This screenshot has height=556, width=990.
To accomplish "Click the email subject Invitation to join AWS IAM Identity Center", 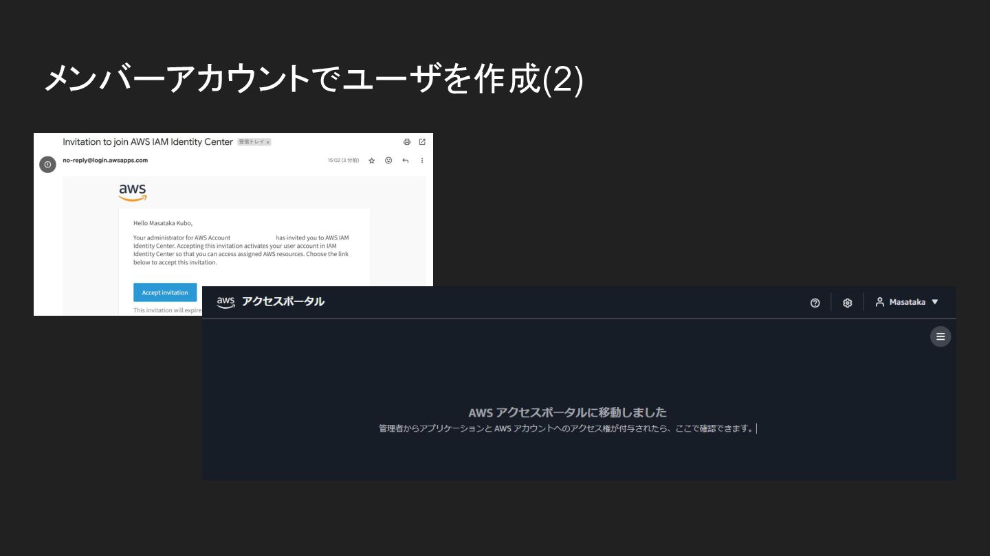I will click(x=148, y=142).
